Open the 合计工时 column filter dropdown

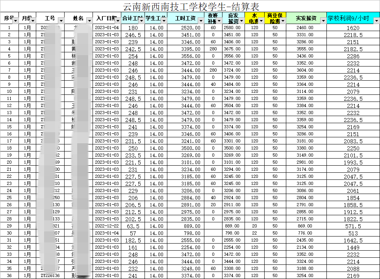coord(141,21)
